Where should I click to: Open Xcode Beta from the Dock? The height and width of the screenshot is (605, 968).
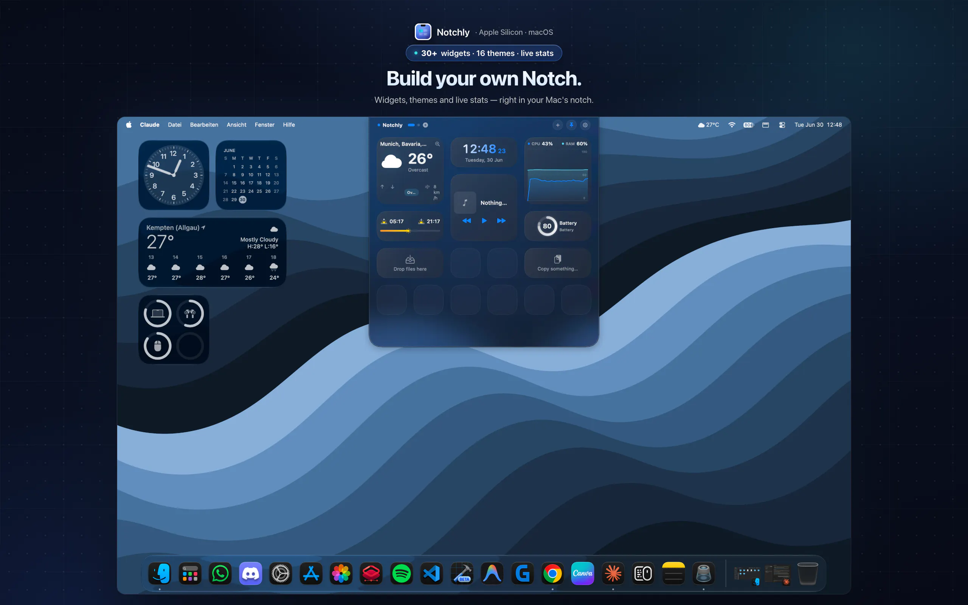pyautogui.click(x=462, y=573)
